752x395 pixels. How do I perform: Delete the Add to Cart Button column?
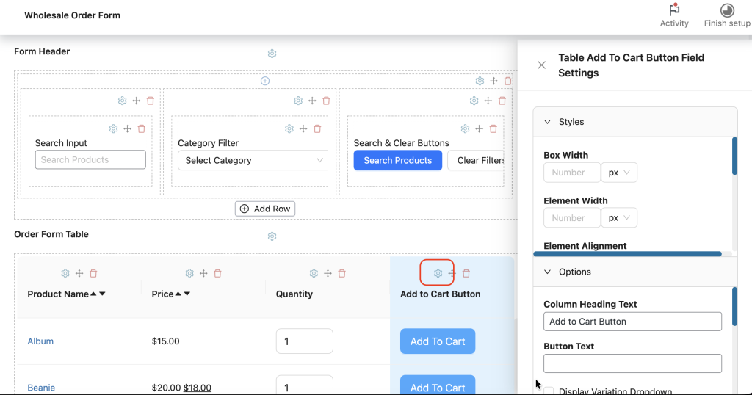pyautogui.click(x=466, y=273)
